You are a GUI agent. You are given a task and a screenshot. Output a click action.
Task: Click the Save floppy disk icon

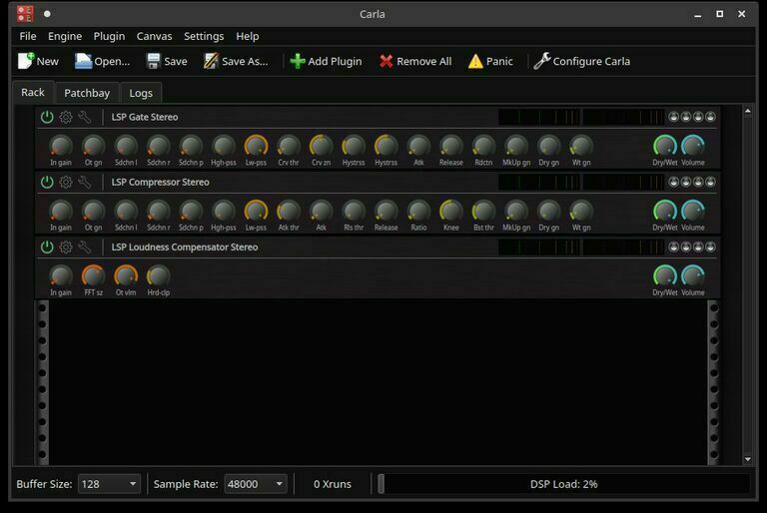point(154,61)
